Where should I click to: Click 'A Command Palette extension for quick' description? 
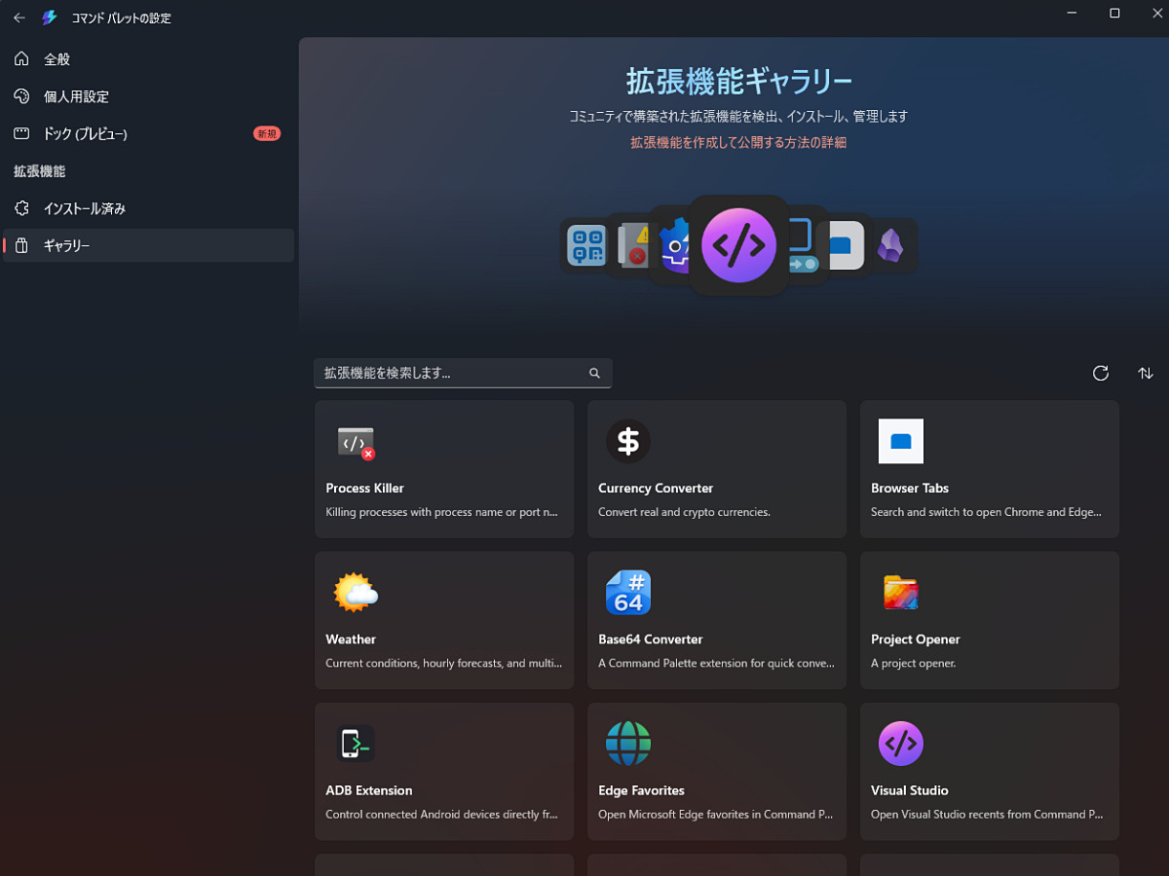(x=716, y=664)
